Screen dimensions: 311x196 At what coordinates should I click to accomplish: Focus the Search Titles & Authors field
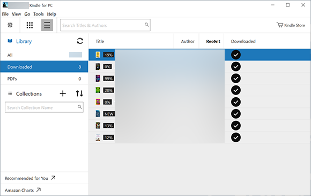tap(105, 25)
